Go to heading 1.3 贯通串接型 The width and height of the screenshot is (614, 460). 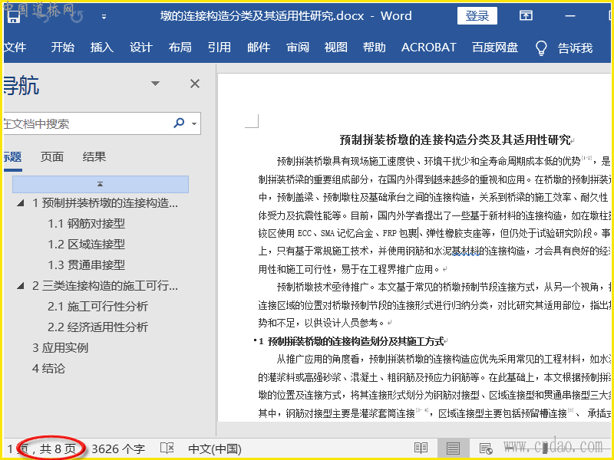(87, 265)
